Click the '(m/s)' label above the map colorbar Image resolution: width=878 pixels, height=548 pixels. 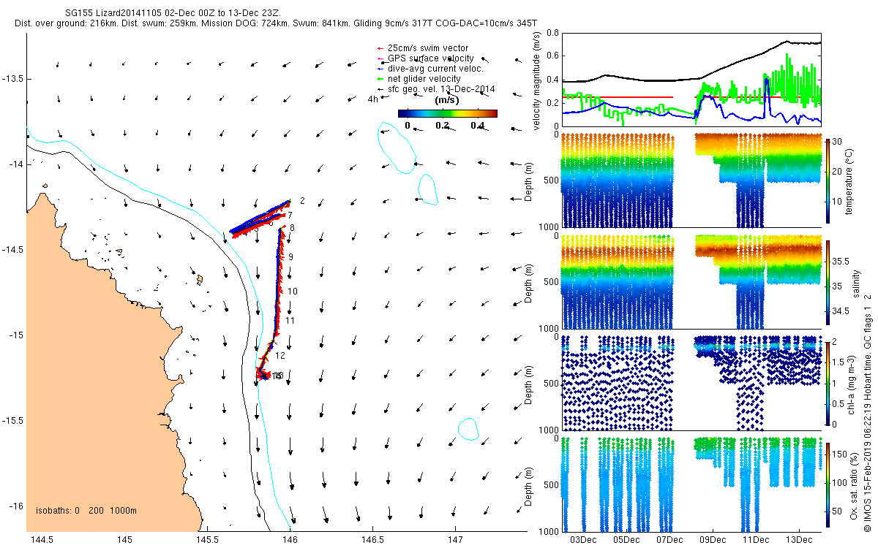click(448, 100)
